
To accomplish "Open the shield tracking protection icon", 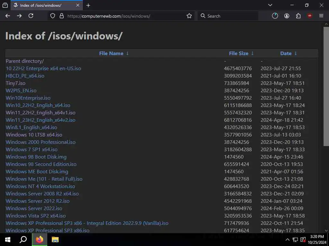I will [x=53, y=16].
